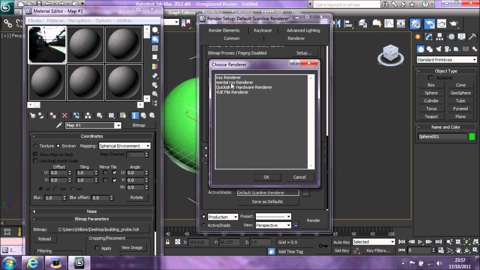
Task: Enable the AutoGrid checkbox
Action: [x=430, y=78]
